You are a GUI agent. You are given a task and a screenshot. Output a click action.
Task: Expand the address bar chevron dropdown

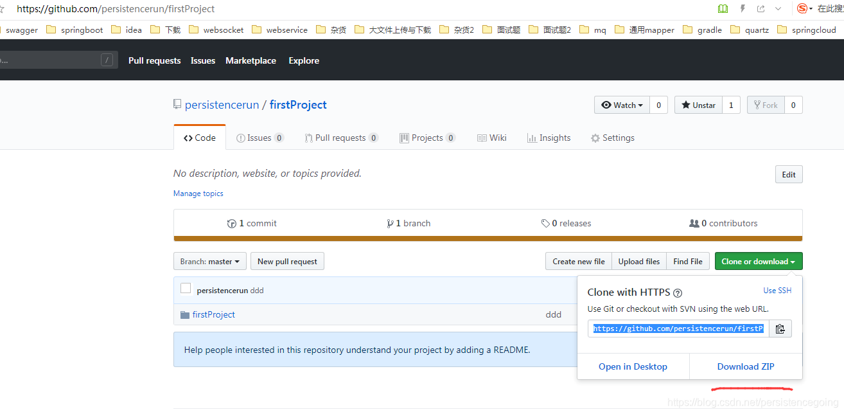coord(778,9)
